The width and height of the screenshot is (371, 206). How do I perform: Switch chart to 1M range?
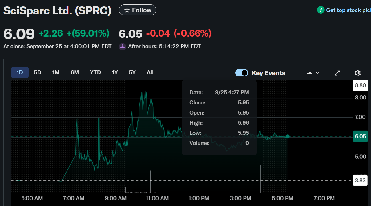[56, 72]
